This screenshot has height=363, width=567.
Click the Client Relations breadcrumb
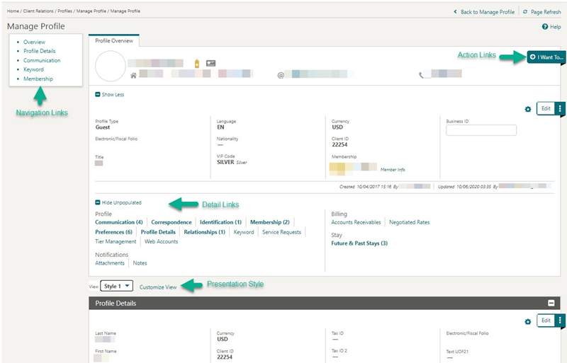(38, 11)
